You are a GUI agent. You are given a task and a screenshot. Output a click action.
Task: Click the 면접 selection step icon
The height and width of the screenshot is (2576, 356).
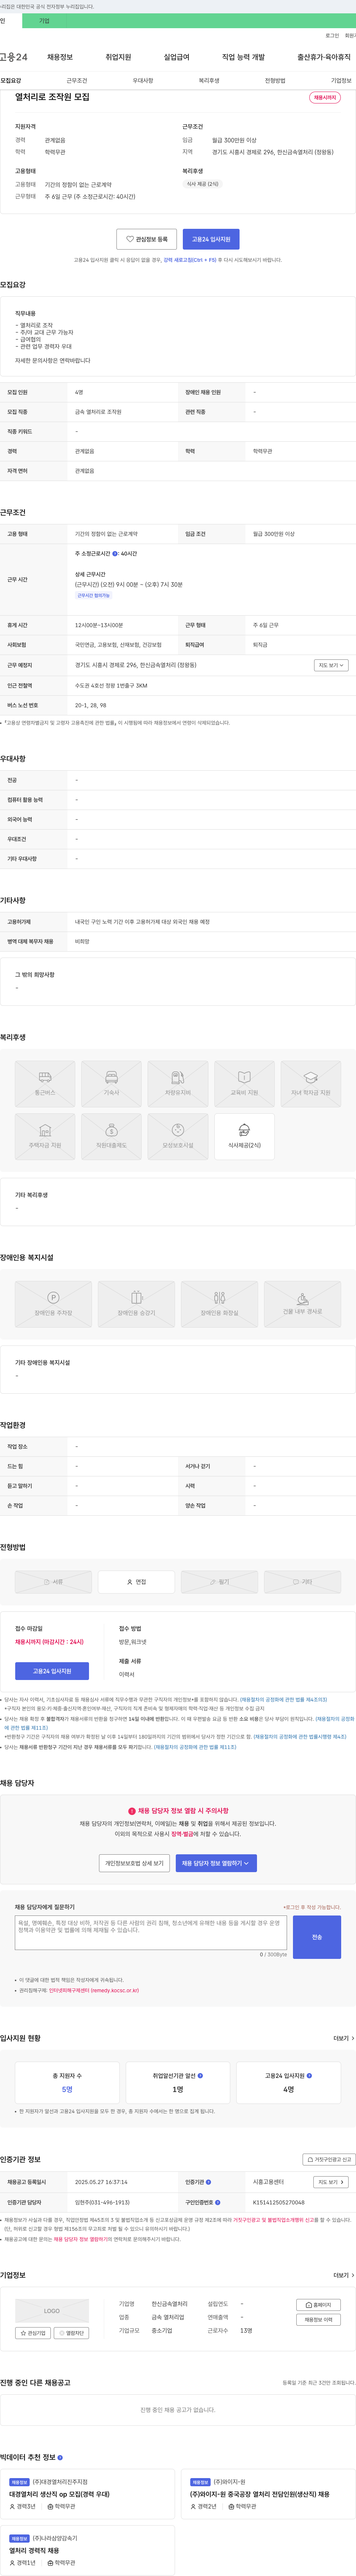click(136, 1582)
